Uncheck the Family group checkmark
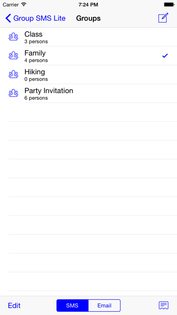 pos(165,56)
